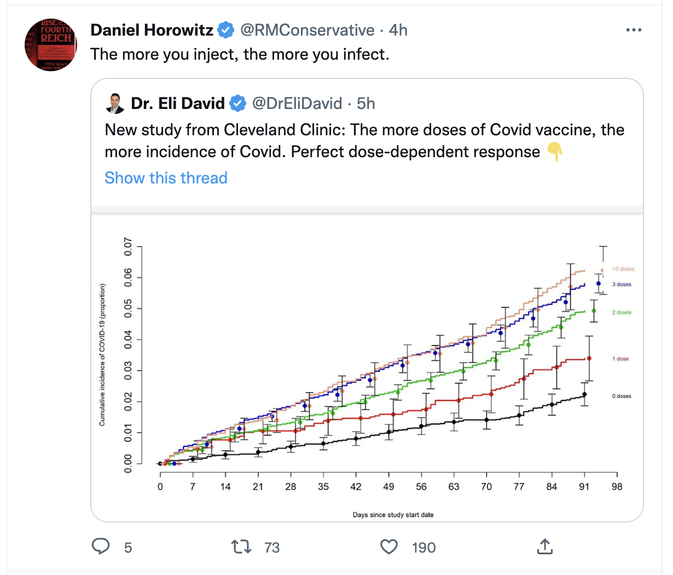Click Daniel Horowitz's verified badge
Viewport: 673px width, 575px height.
point(225,30)
